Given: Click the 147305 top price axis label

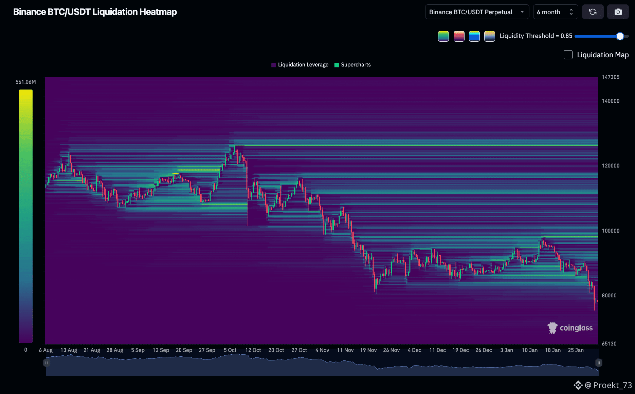Looking at the screenshot, I should click(x=611, y=77).
